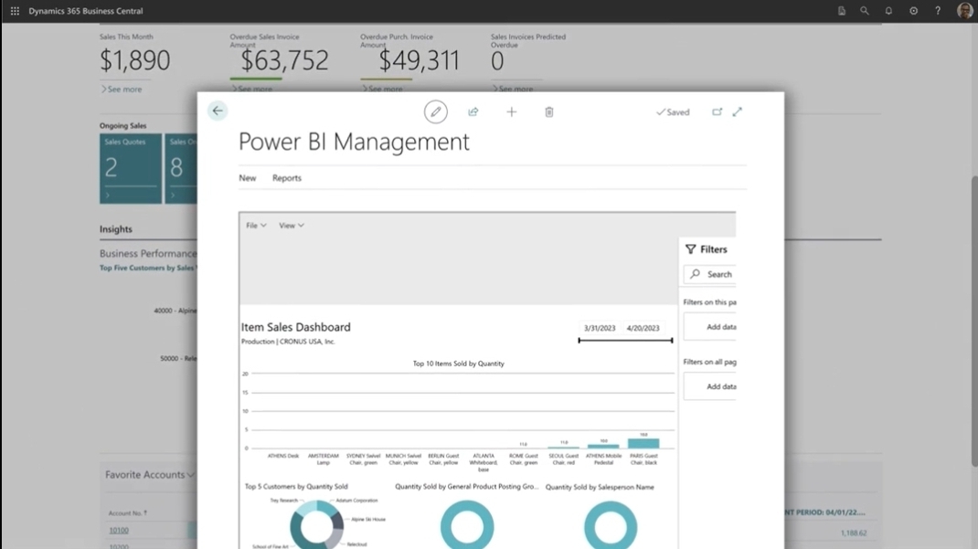Open account number 10100 link
The image size is (978, 549).
[x=119, y=531]
